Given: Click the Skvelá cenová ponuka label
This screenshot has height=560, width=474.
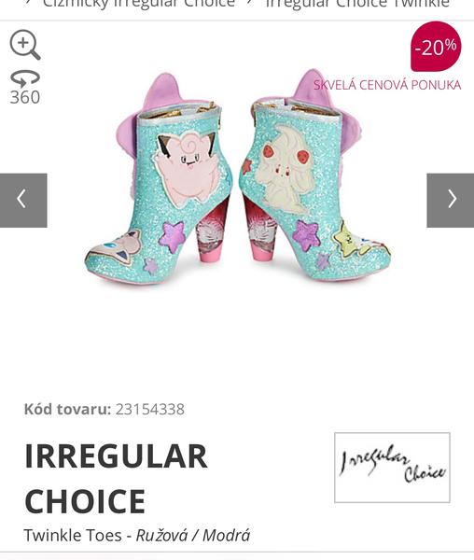Looking at the screenshot, I should [x=387, y=85].
